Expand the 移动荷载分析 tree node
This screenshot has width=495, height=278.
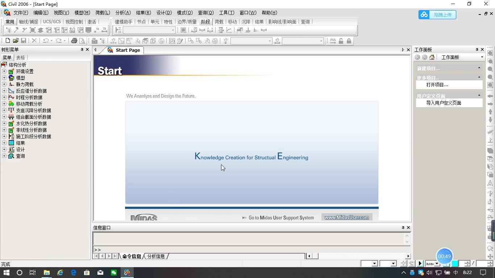4,104
